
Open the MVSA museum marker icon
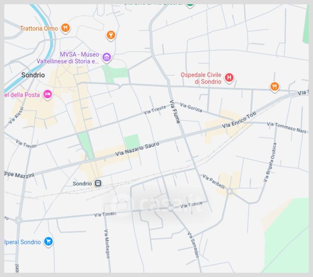(107, 58)
